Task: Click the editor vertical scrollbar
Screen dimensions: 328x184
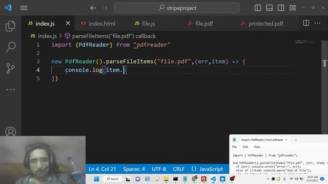Action: (x=324, y=87)
